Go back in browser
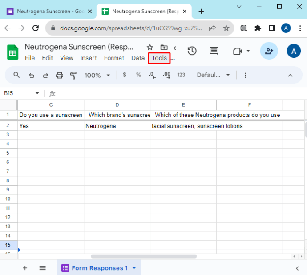 [8, 28]
